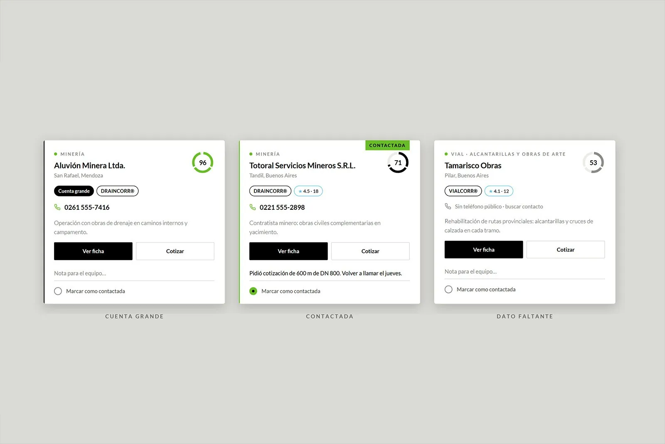Click phone number 0221 555-2898
The image size is (665, 444).
[282, 207]
